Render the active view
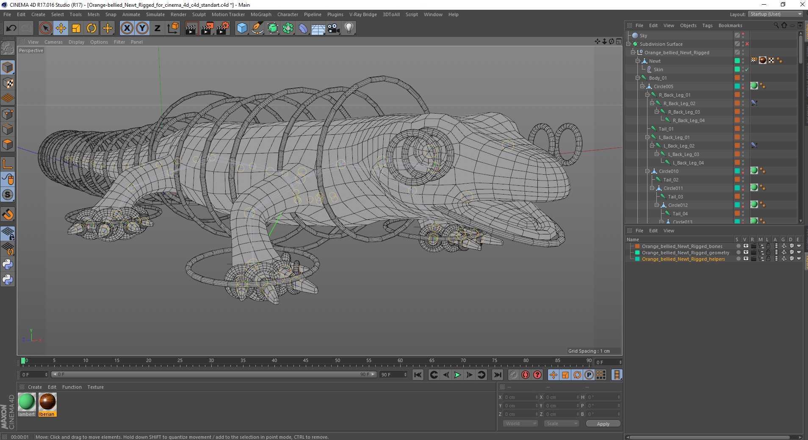 tap(191, 28)
